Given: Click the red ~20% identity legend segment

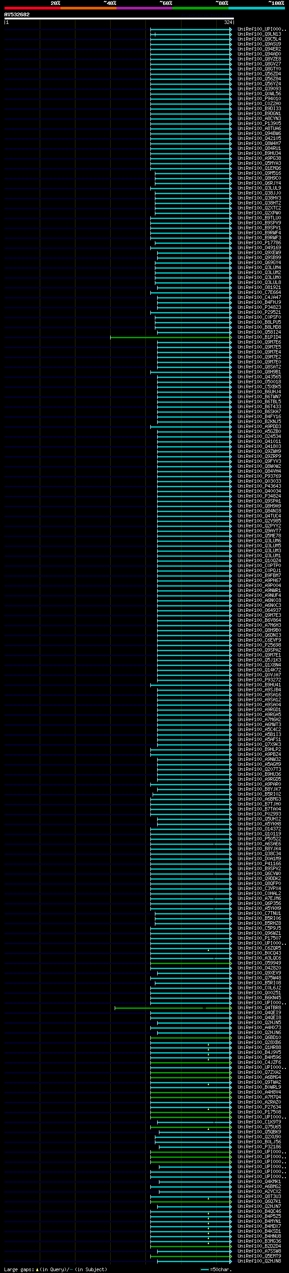Looking at the screenshot, I should (32, 8).
